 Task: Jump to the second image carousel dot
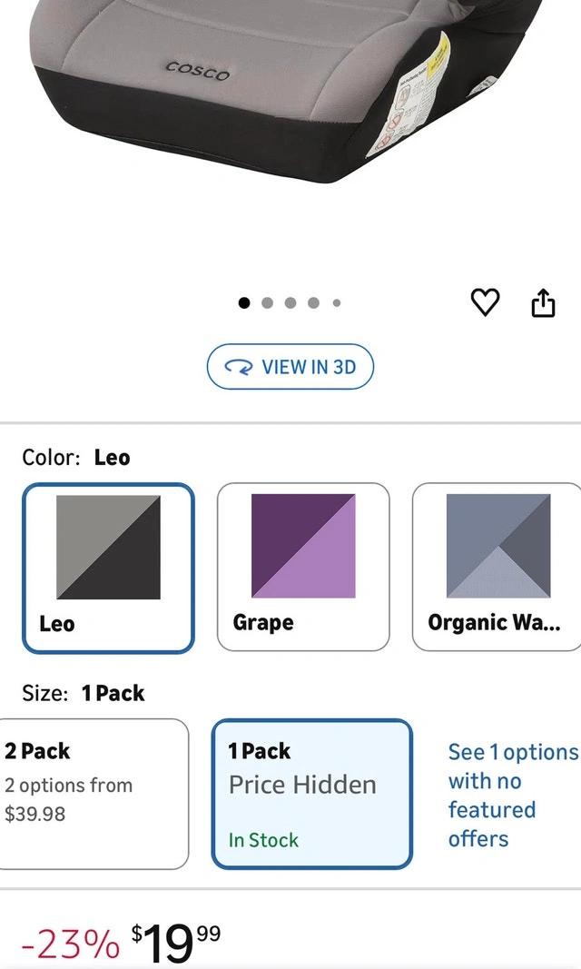[267, 303]
